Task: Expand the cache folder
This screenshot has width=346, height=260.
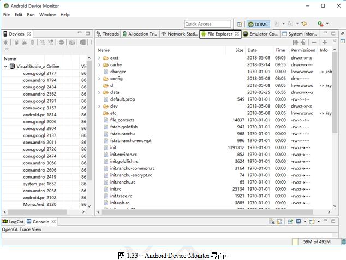Action: 99,64
